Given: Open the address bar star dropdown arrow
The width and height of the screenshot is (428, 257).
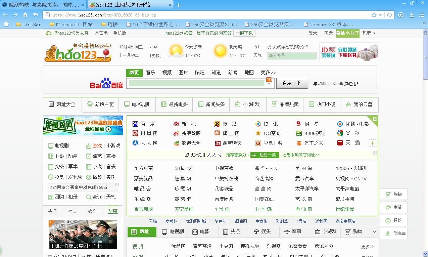Looking at the screenshot, I should click(x=380, y=15).
